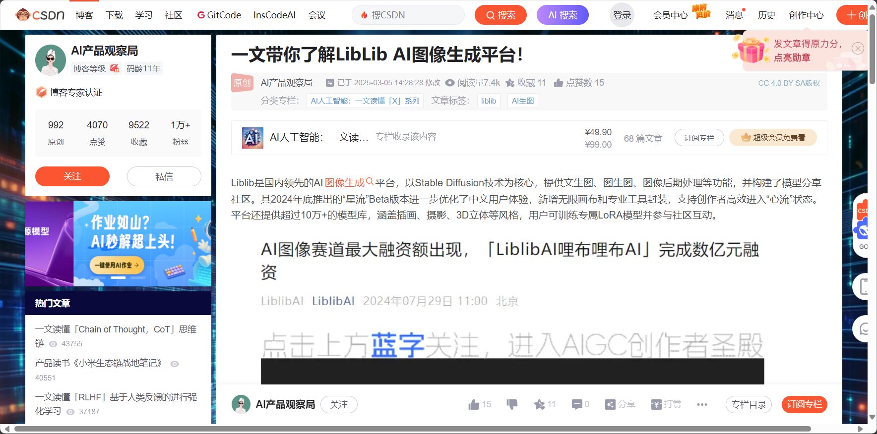This screenshot has width=877, height=434.
Task: Open 会员中心 member center link
Action: click(x=670, y=15)
